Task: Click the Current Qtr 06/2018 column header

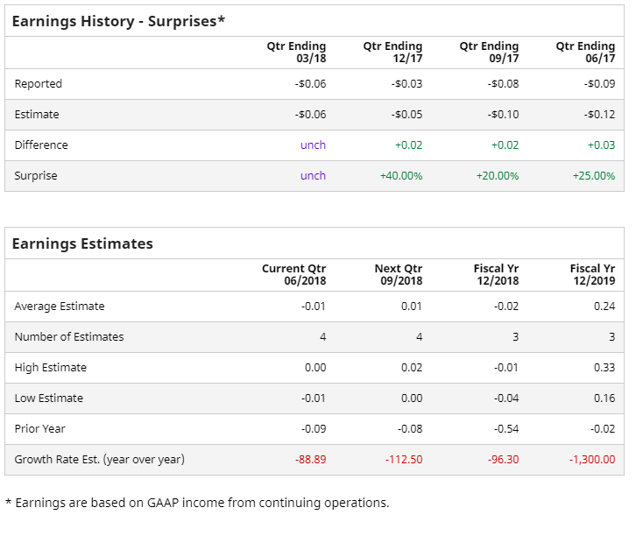Action: [x=293, y=274]
